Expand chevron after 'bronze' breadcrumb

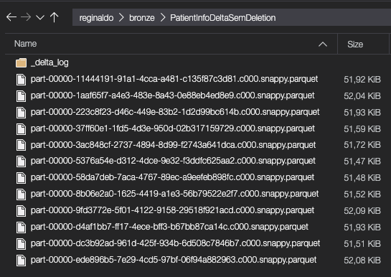[163, 18]
